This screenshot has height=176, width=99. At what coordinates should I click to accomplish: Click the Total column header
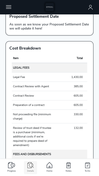(x=80, y=58)
